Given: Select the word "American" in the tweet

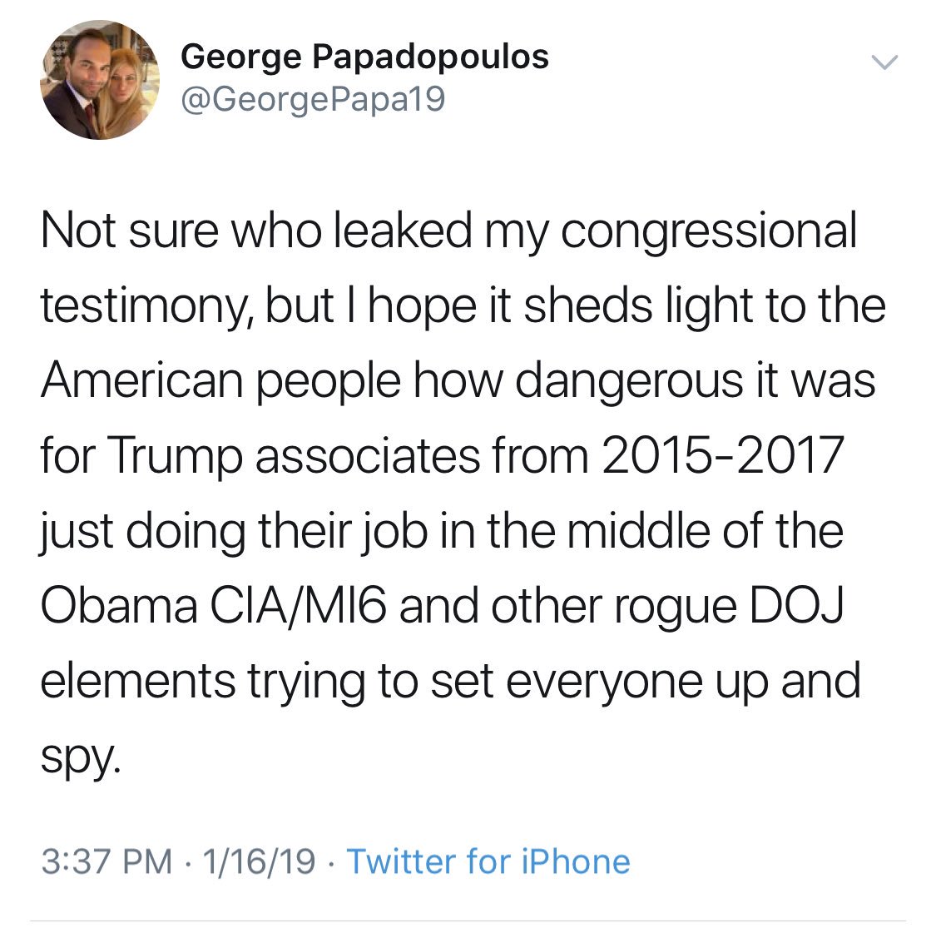Looking at the screenshot, I should click(138, 380).
